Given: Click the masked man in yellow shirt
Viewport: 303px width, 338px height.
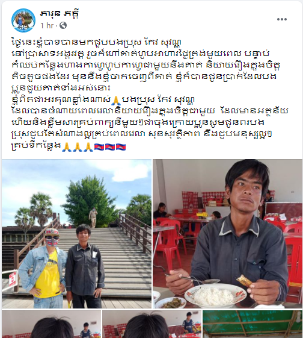Looking at the screenshot, I should point(43,268).
